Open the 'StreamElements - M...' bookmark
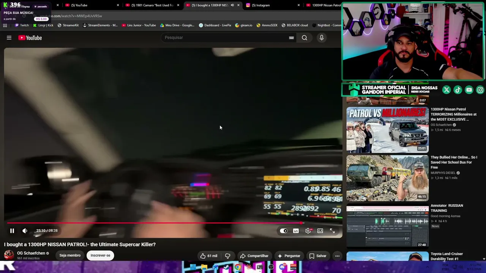 tap(100, 25)
